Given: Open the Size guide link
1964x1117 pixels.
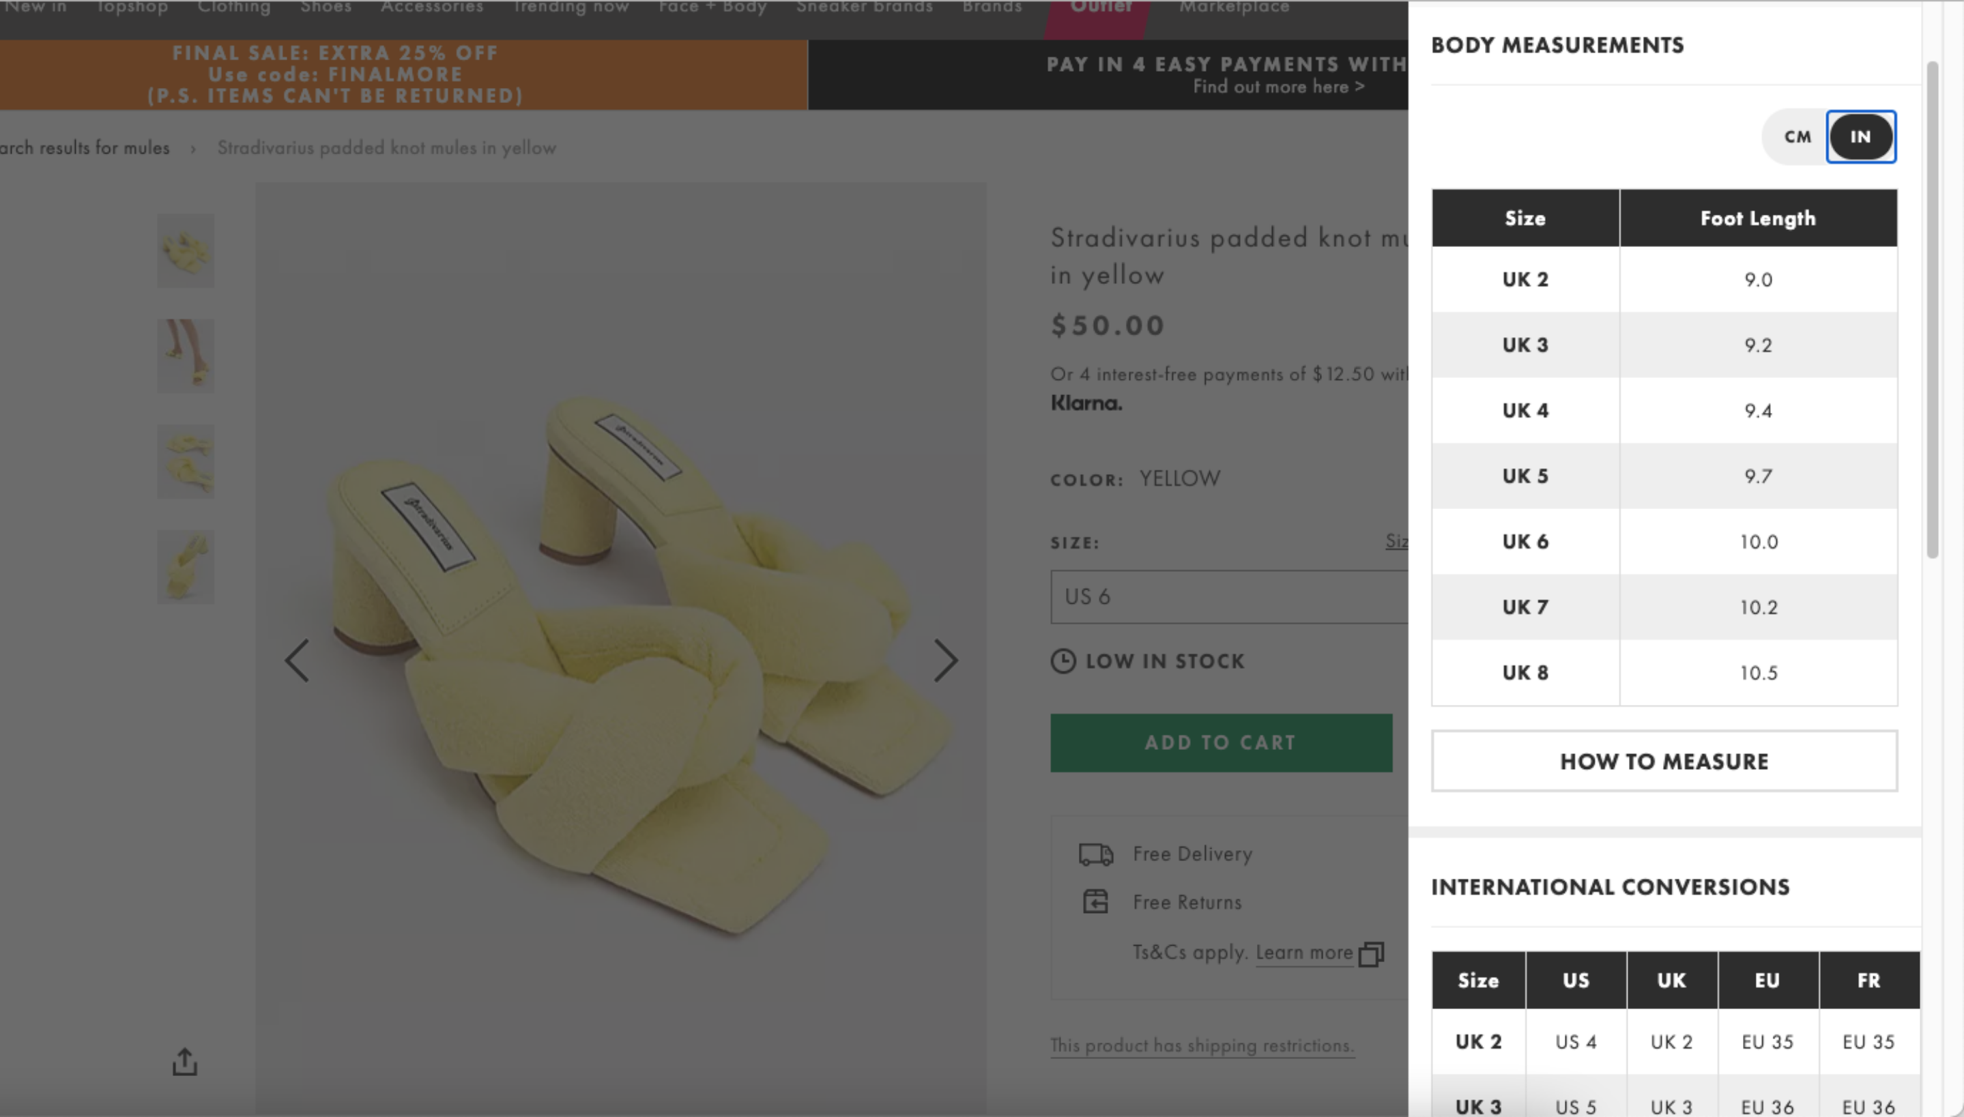Looking at the screenshot, I should [1400, 541].
